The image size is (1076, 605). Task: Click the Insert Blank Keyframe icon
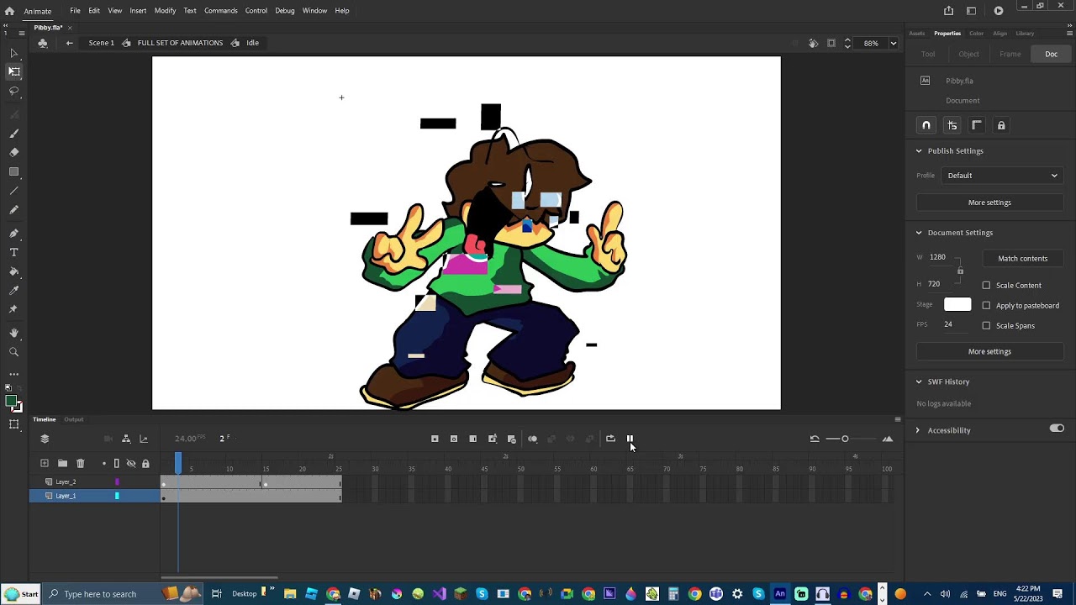click(454, 439)
